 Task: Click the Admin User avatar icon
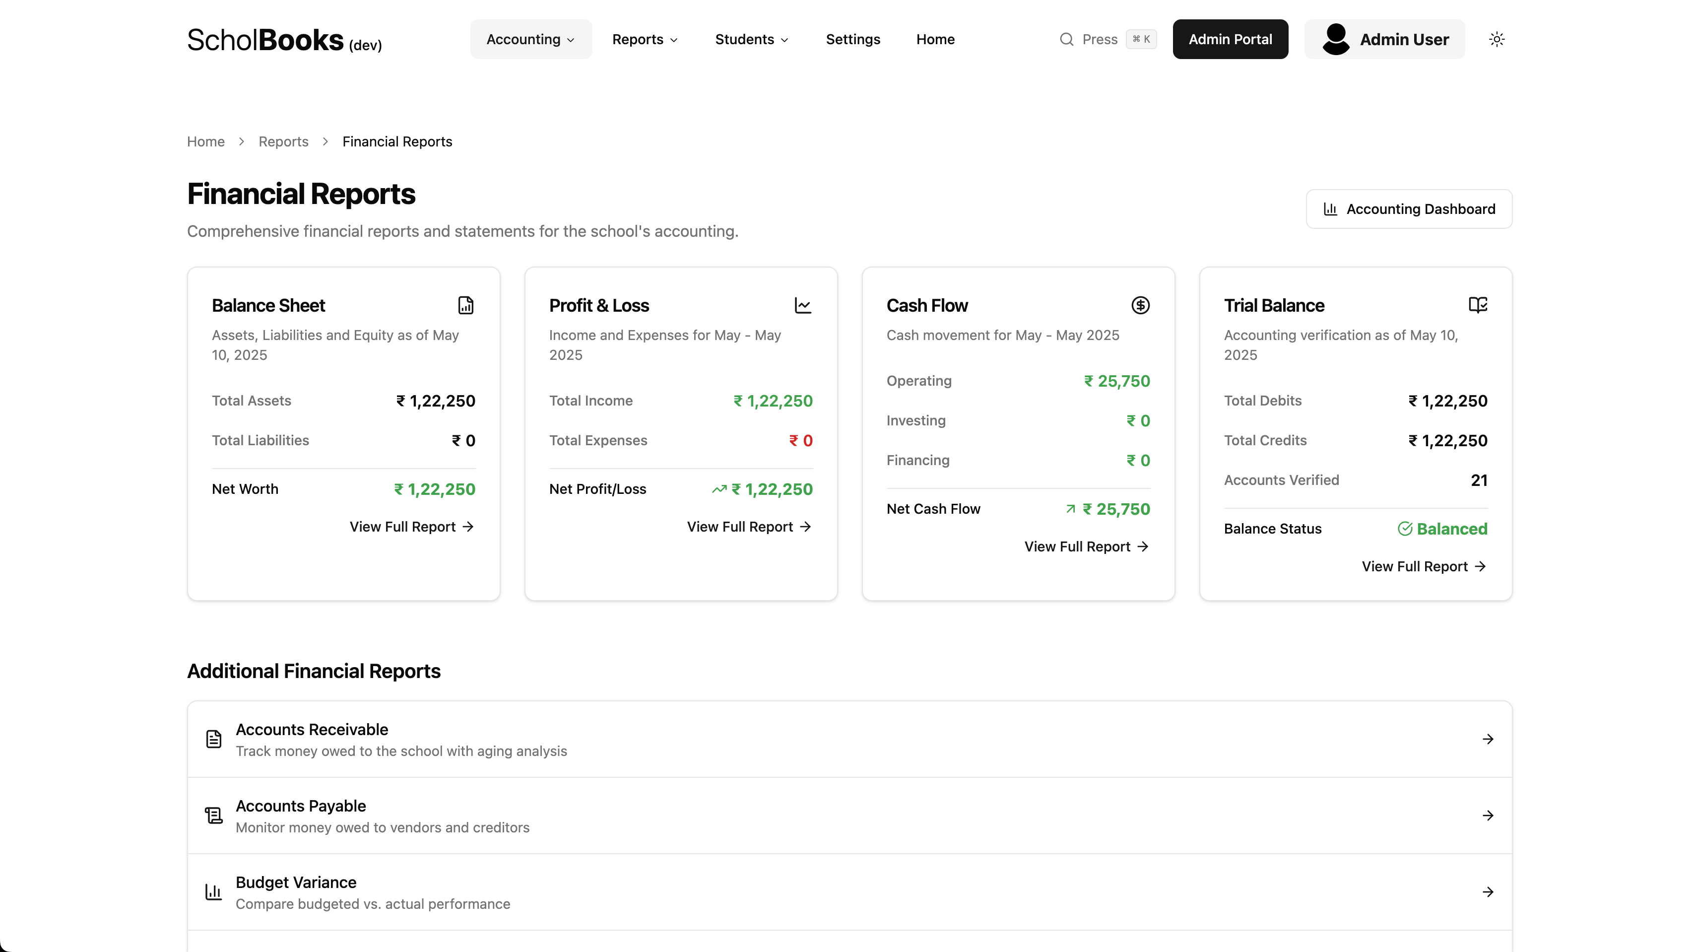[1336, 40]
